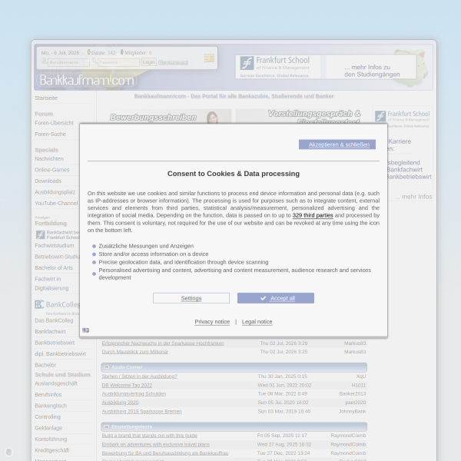Accept all cookies
The image size is (461, 461).
tap(276, 298)
